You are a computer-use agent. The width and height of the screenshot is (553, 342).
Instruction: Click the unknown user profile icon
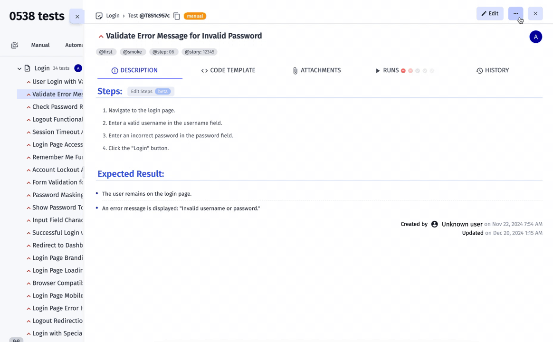coord(435,224)
